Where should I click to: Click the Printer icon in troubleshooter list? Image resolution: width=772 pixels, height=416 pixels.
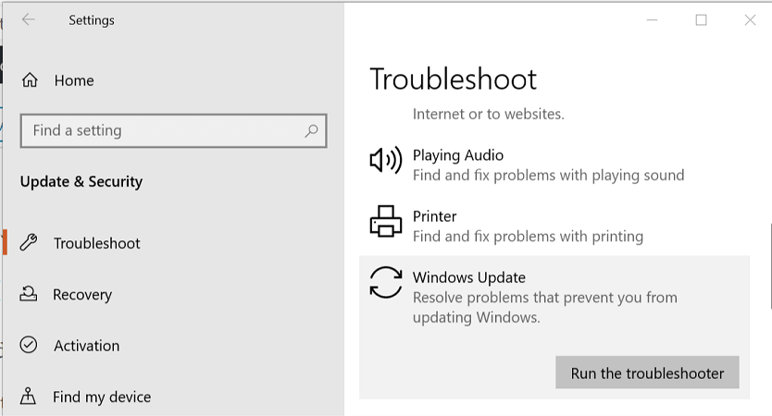pyautogui.click(x=385, y=222)
